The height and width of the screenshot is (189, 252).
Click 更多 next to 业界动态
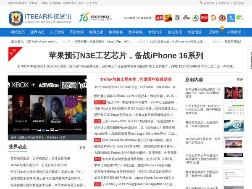(x=82, y=147)
